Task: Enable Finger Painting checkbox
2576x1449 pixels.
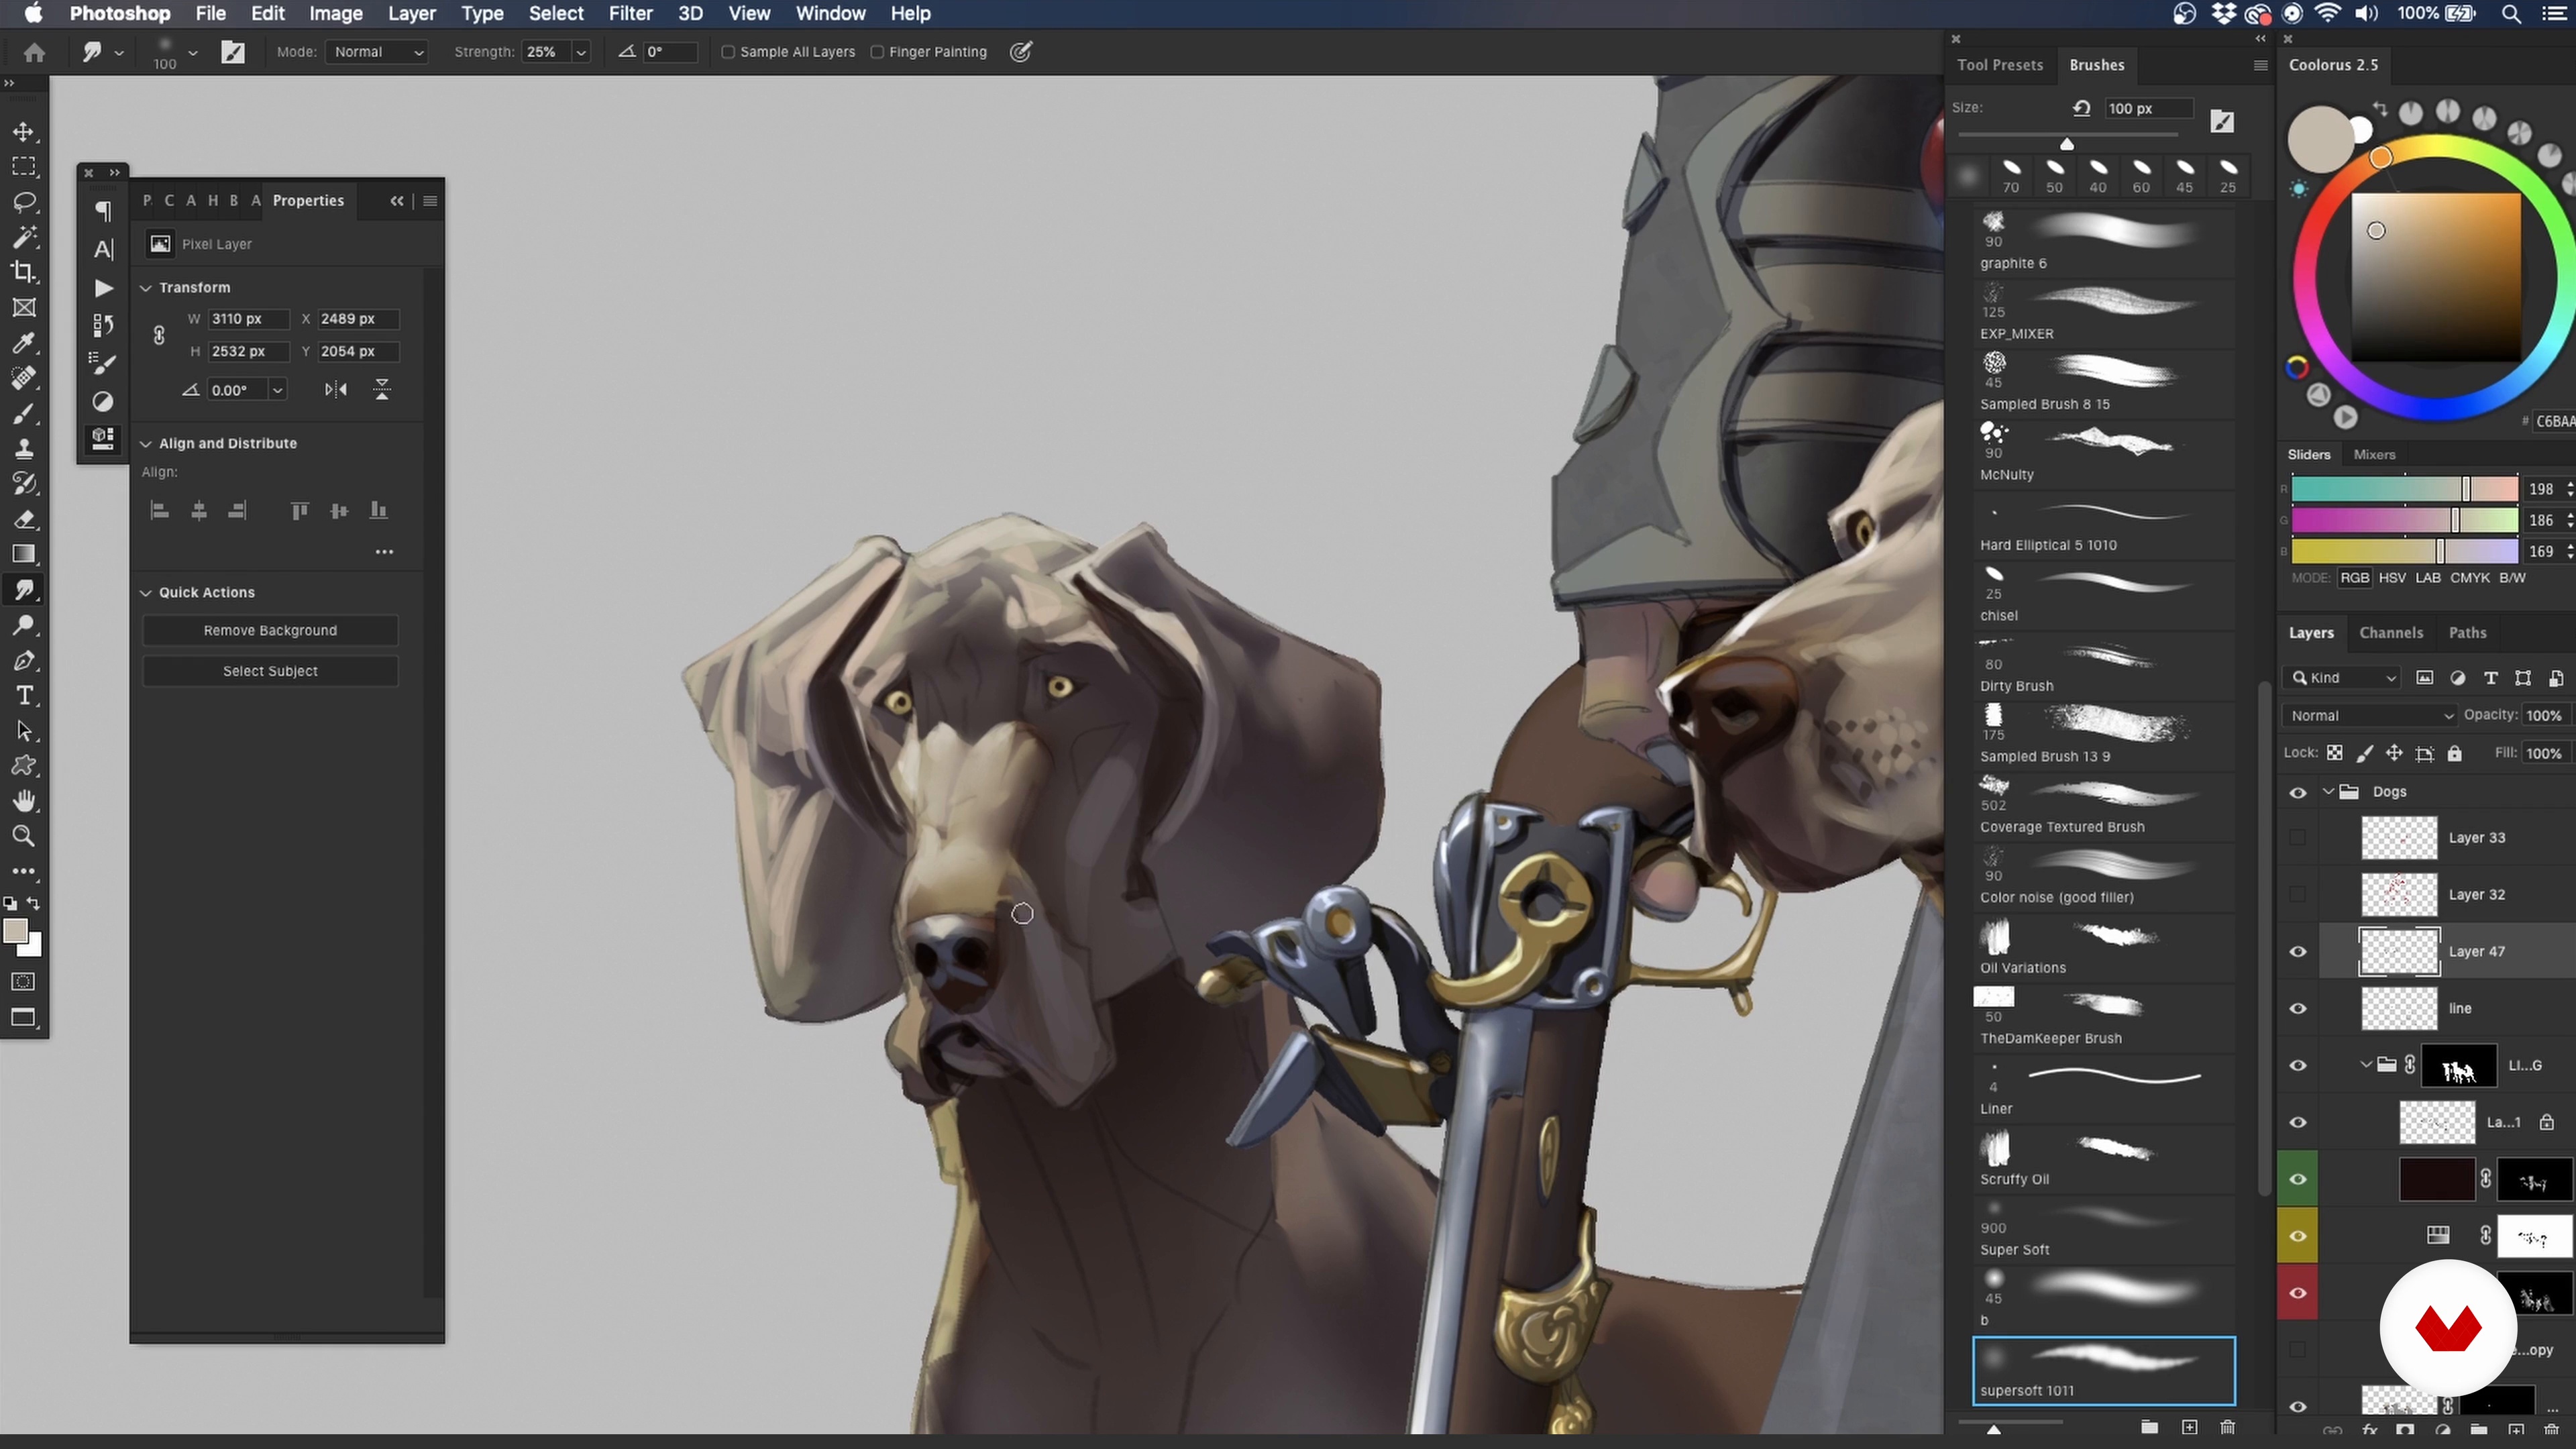Action: click(877, 52)
